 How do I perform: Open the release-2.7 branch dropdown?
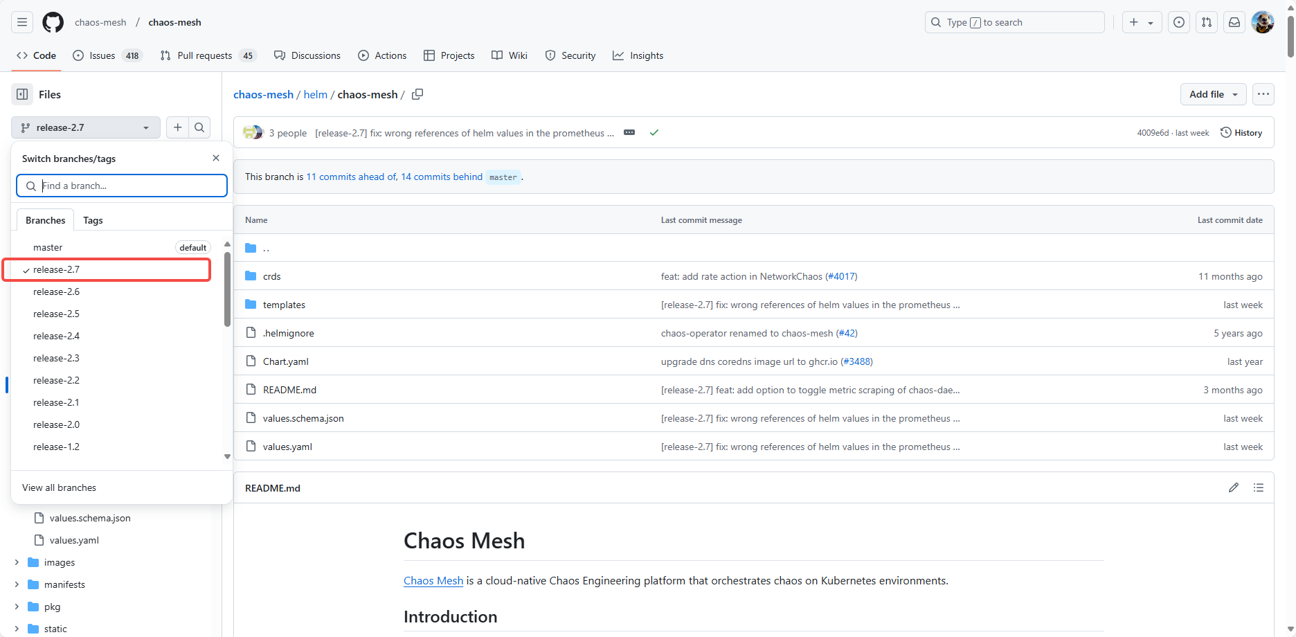tap(86, 127)
